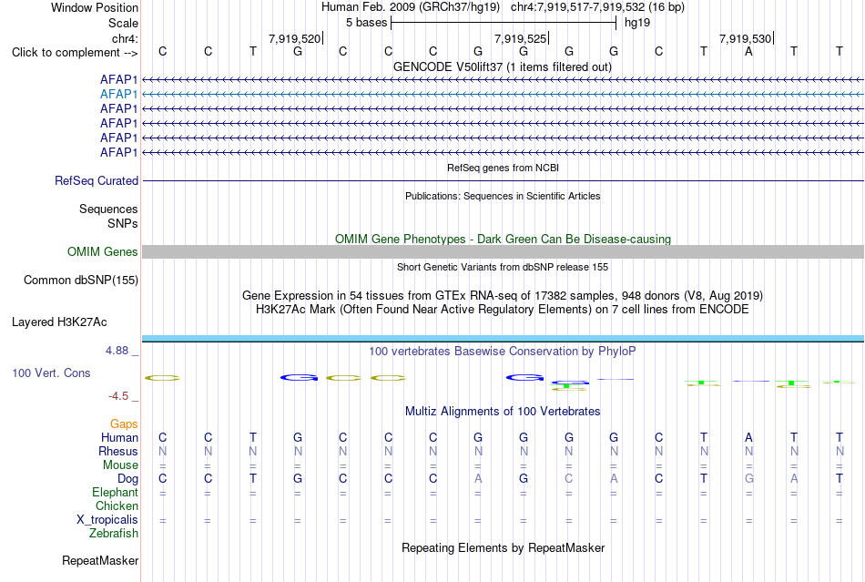Click the 'RefSeq genes from NCBI' title
The width and height of the screenshot is (865, 582).
click(x=503, y=168)
